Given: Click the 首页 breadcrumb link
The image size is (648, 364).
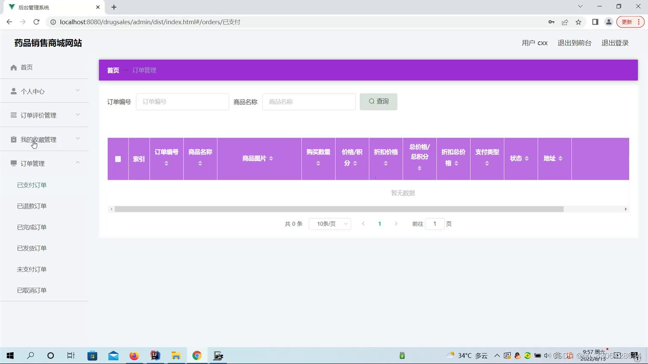Looking at the screenshot, I should point(113,70).
